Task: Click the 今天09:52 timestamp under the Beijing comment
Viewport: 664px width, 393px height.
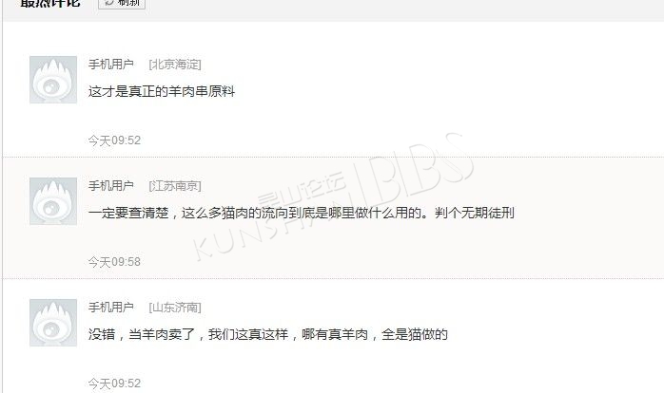Action: tap(114, 140)
